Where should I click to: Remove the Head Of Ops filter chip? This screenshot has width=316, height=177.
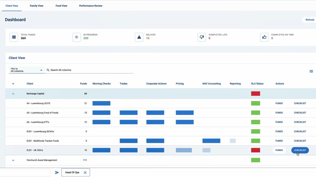[85, 172]
